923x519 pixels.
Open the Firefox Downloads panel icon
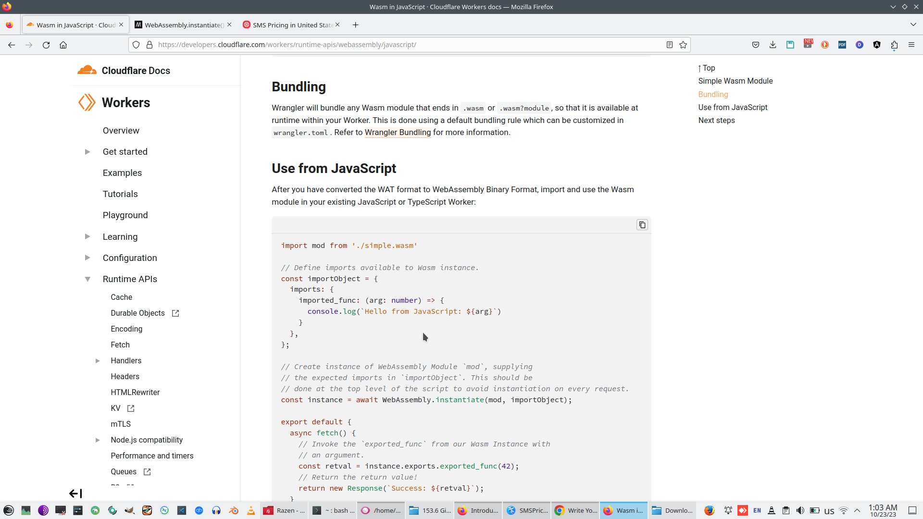773,45
